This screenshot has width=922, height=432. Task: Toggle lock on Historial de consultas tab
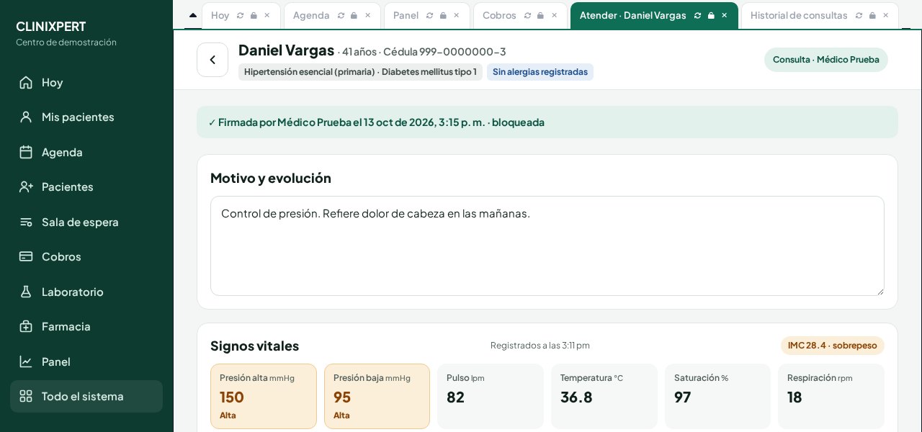pos(872,15)
